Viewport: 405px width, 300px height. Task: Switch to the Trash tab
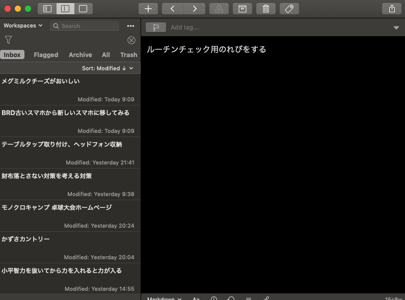tap(128, 54)
